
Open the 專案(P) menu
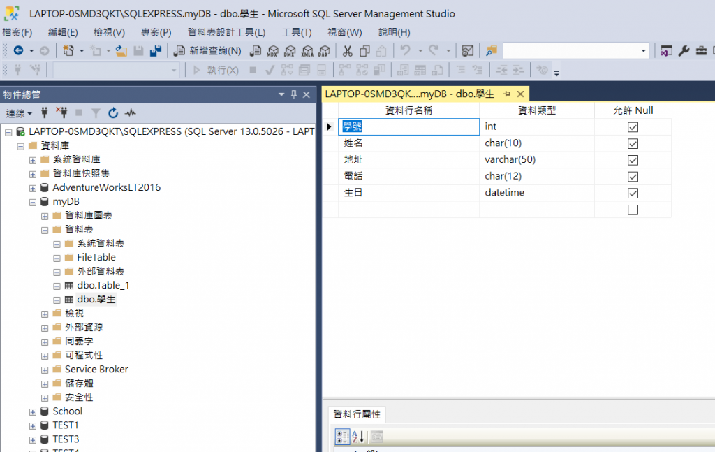click(x=156, y=32)
